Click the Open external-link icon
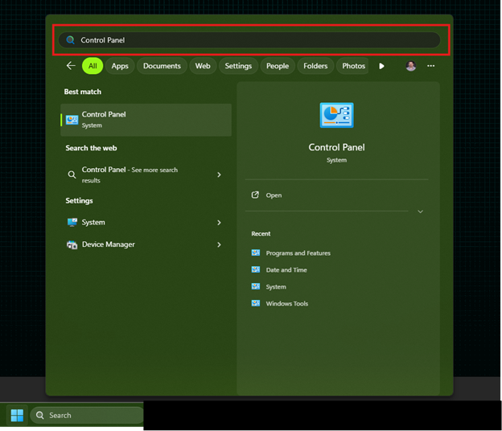The width and height of the screenshot is (502, 431). click(x=255, y=195)
